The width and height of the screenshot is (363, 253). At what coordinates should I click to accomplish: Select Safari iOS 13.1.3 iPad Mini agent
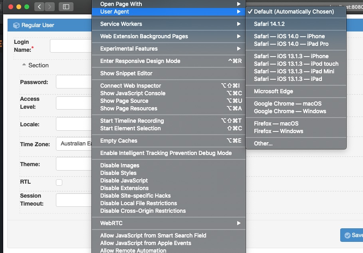(x=296, y=71)
